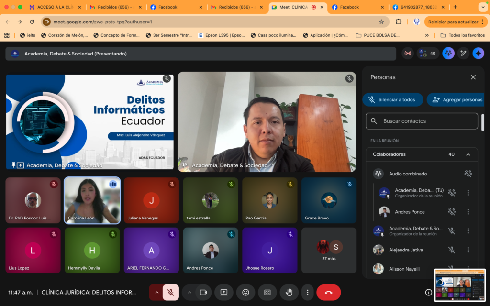Open the magic pencil effects icon
This screenshot has height=306, width=490.
463,54
